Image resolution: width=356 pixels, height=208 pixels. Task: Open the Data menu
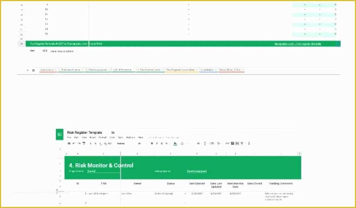point(112,137)
